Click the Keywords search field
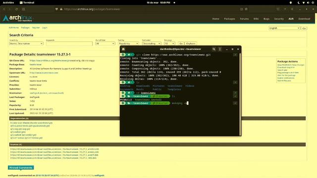The height and width of the screenshot is (178, 317). pos(69,44)
